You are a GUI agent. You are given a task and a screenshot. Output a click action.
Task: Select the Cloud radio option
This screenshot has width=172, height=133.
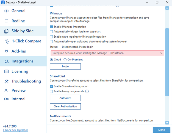coord(51,60)
